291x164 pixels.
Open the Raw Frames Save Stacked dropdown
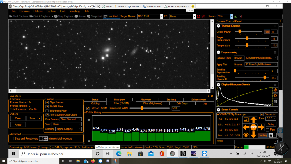click(71, 119)
